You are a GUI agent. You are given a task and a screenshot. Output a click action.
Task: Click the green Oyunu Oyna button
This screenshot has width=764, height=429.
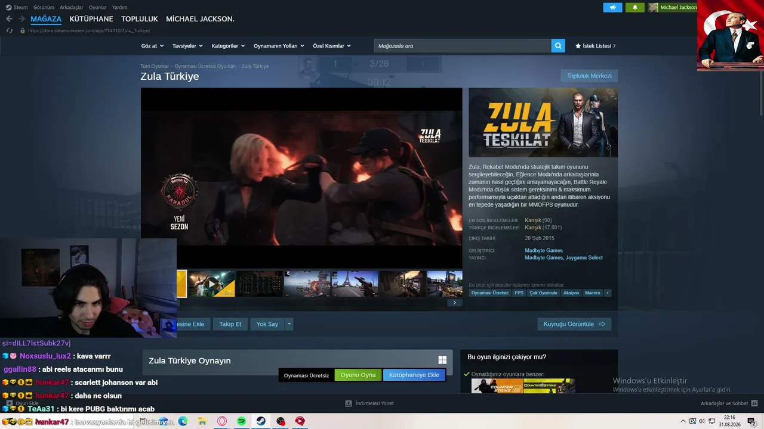click(x=358, y=375)
